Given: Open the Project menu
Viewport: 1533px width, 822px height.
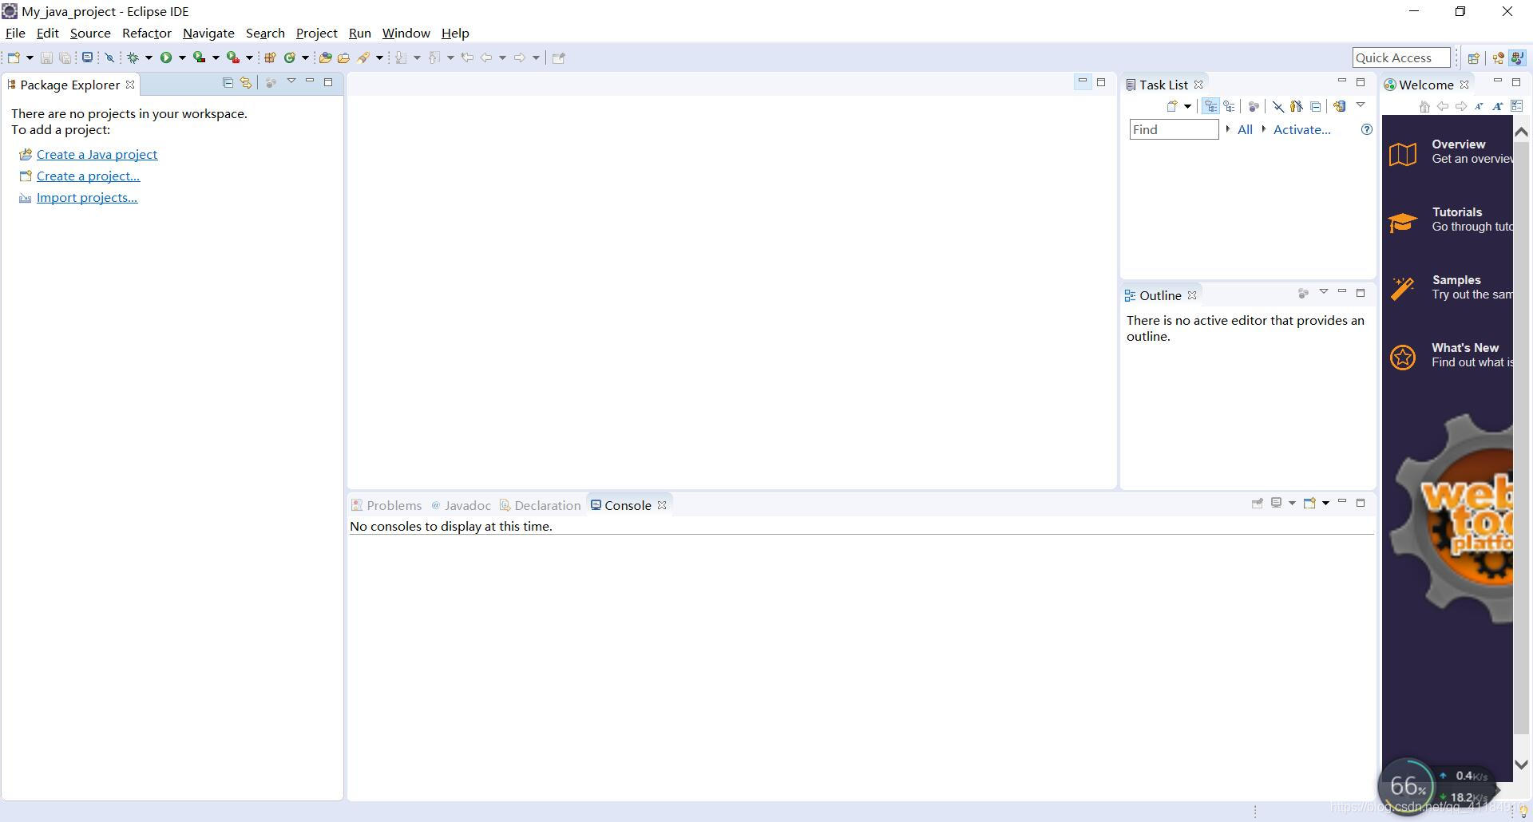Looking at the screenshot, I should pos(316,34).
